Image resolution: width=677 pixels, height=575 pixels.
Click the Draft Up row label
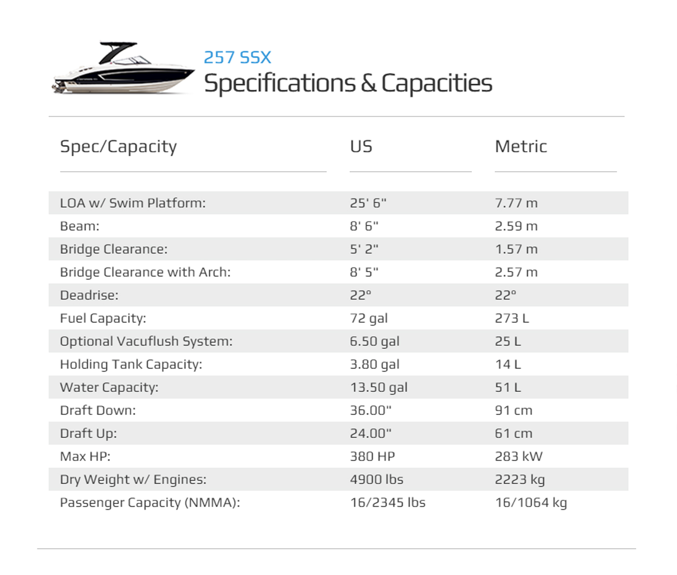click(x=88, y=433)
